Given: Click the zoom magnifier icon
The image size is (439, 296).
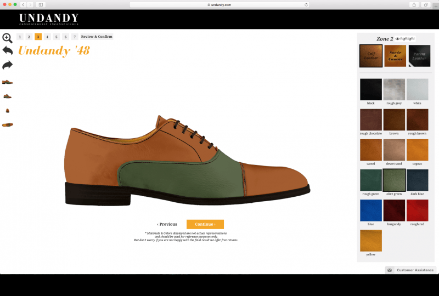Looking at the screenshot, I should [x=7, y=38].
